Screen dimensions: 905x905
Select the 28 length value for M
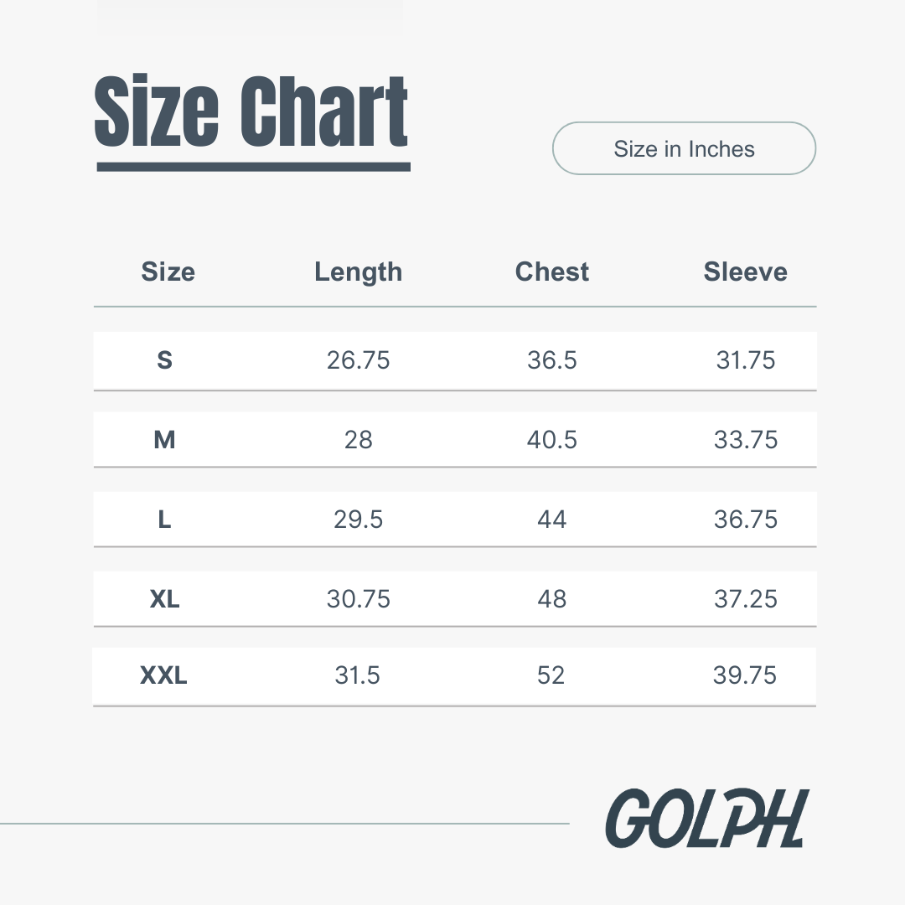358,440
